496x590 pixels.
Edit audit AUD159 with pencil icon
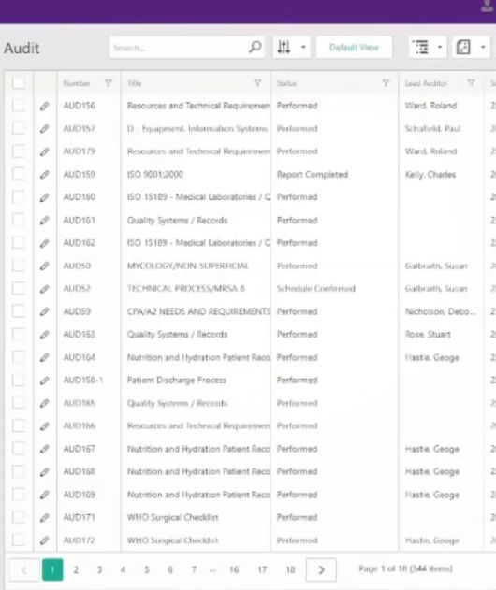click(x=44, y=175)
